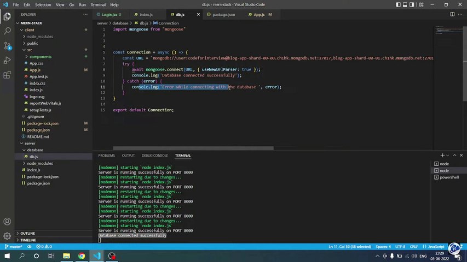Close the db.js editor tab
This screenshot has width=467, height=262.
click(x=198, y=14)
